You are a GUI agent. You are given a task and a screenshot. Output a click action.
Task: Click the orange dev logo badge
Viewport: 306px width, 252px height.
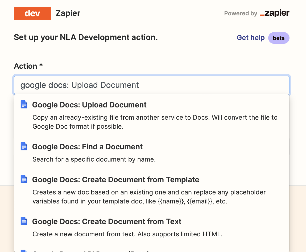[32, 13]
